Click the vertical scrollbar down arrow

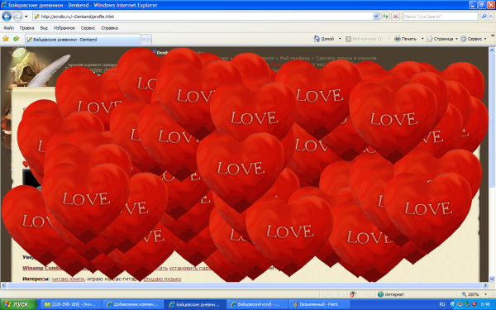[x=492, y=279]
